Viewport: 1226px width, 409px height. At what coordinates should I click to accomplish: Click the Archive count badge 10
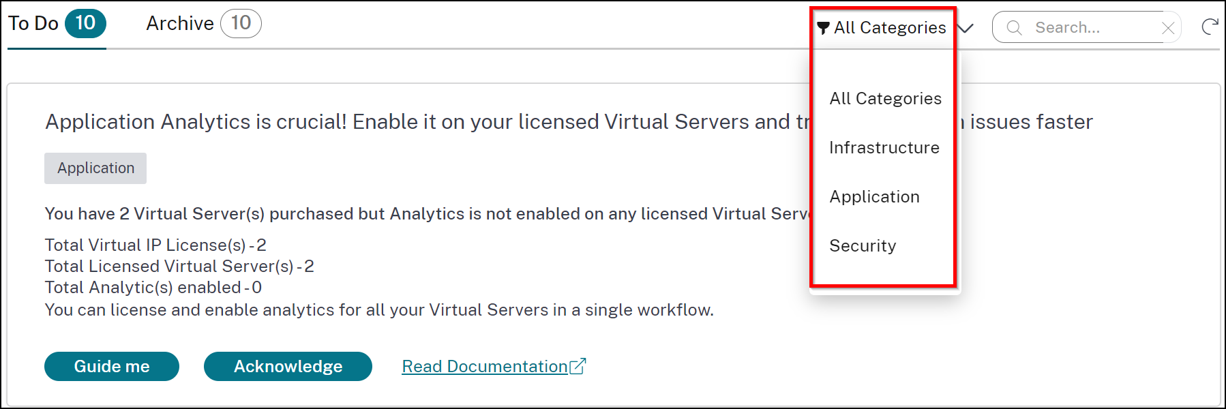click(x=241, y=24)
